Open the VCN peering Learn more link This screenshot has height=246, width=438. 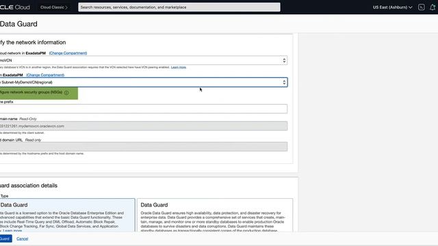click(x=179, y=67)
